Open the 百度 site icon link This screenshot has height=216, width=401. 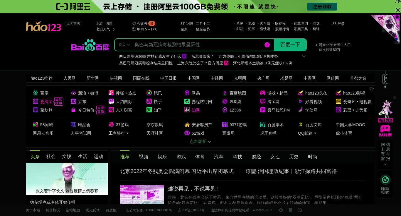36,93
